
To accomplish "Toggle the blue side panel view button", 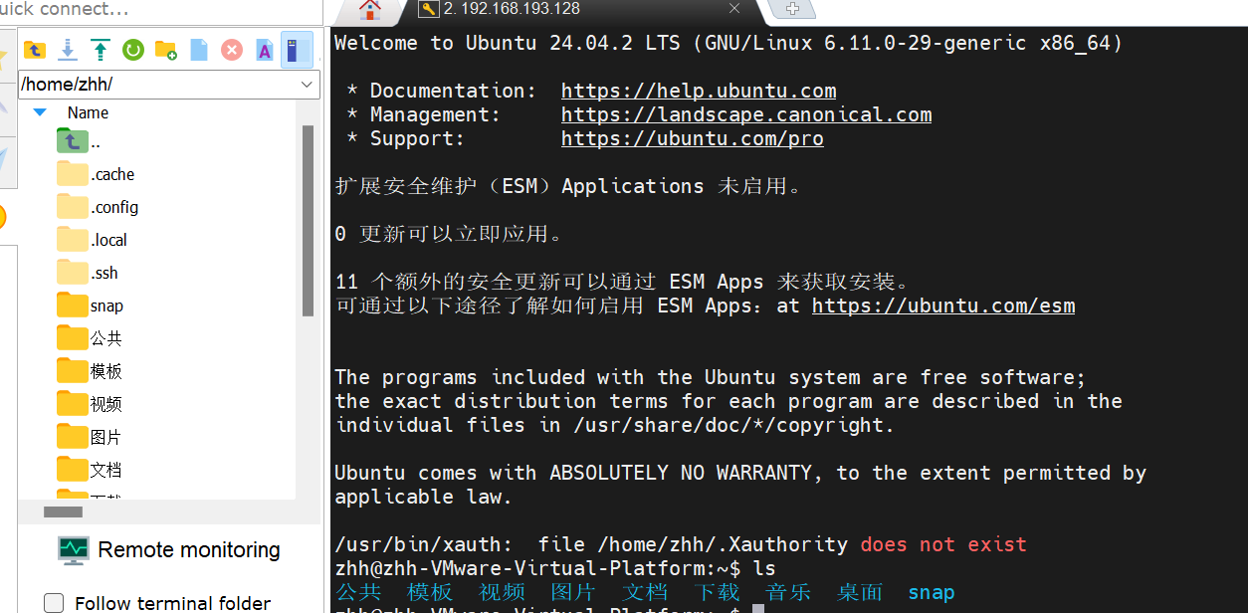I will (x=297, y=50).
